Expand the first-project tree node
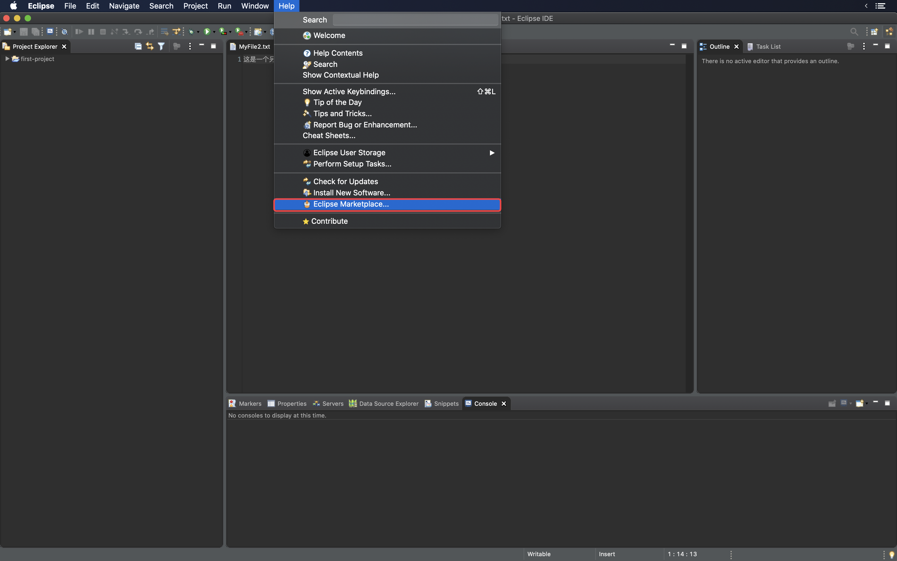 (x=7, y=59)
